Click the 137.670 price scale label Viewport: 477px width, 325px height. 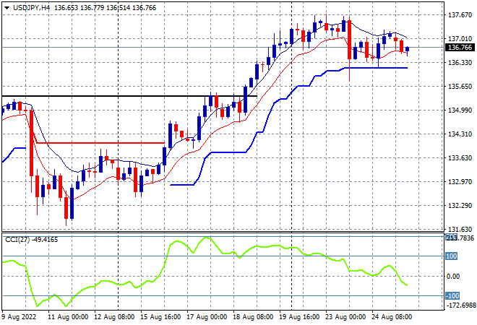(460, 14)
